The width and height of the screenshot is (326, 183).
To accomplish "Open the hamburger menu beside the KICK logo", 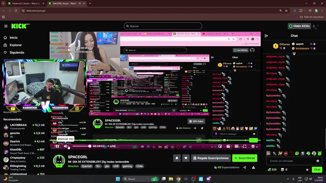I will (6, 26).
